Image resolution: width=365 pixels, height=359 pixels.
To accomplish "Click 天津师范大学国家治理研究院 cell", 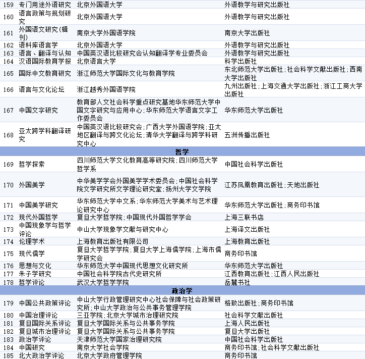I will (119, 339).
